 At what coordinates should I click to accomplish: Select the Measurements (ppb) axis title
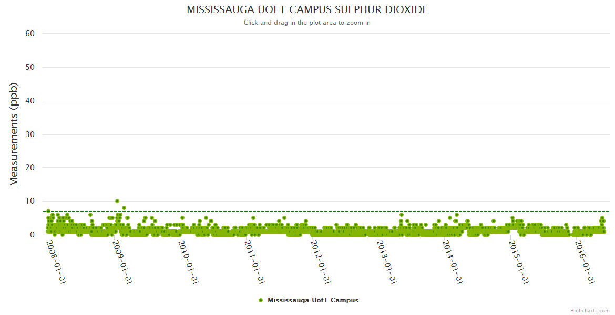point(14,134)
